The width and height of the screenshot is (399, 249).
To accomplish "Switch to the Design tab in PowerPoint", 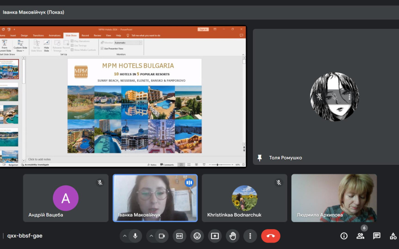I will (24, 35).
